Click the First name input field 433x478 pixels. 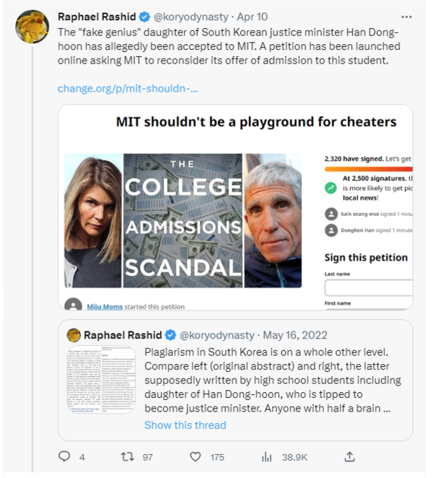(x=368, y=310)
